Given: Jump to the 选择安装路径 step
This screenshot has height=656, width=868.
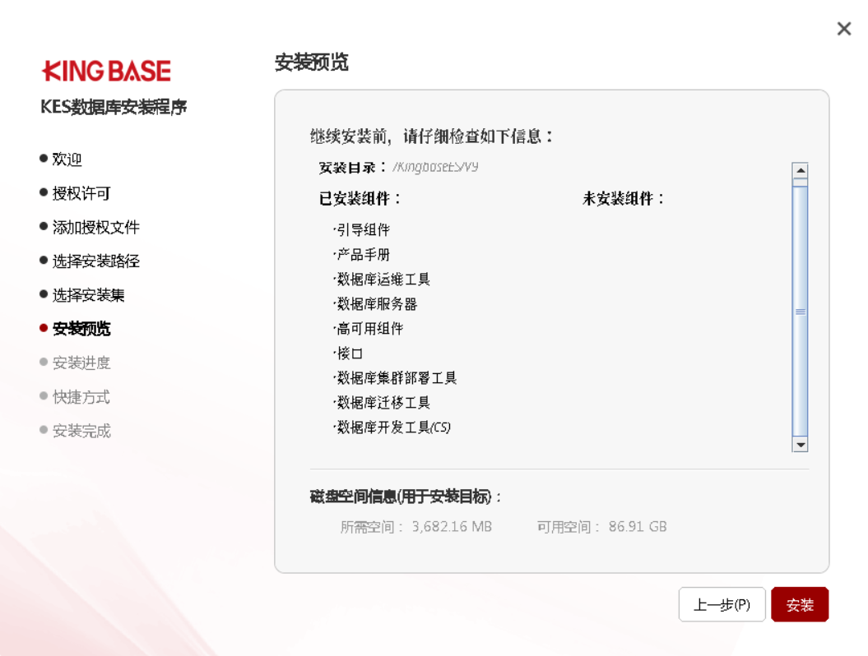Looking at the screenshot, I should click(x=95, y=261).
